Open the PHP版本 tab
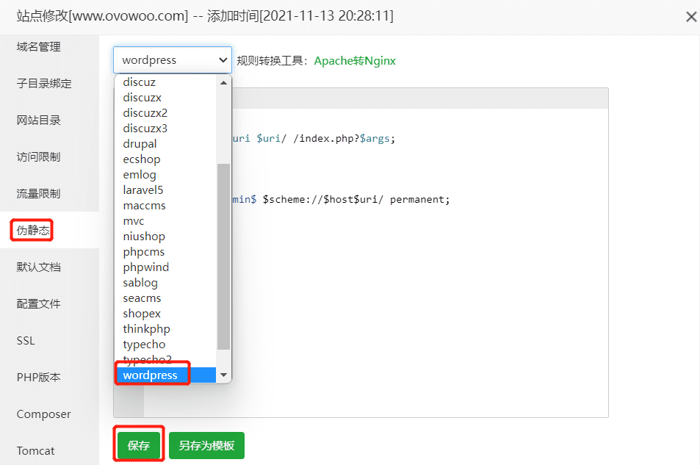This screenshot has width=700, height=465. click(39, 378)
